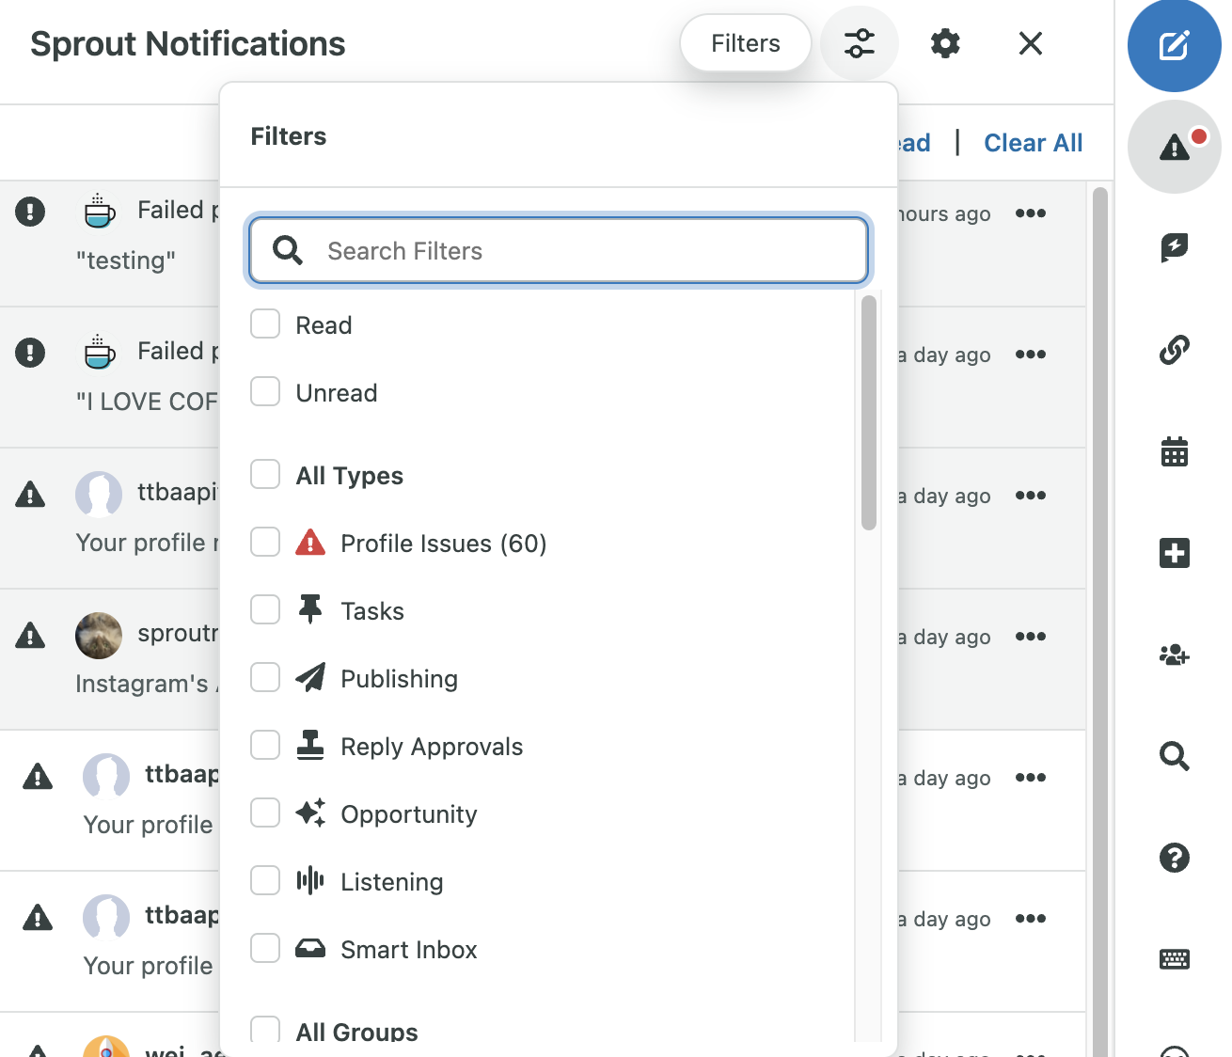Click inside the Search Filters field
The height and width of the screenshot is (1057, 1232).
558,250
